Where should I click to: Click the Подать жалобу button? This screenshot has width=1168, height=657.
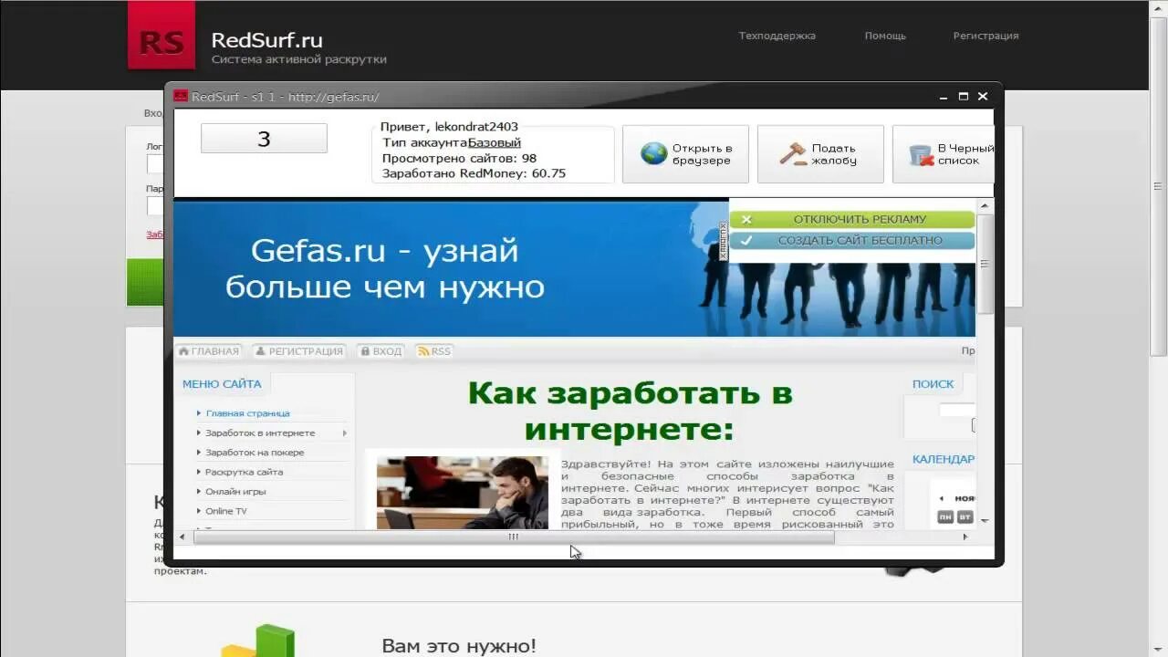tap(820, 154)
